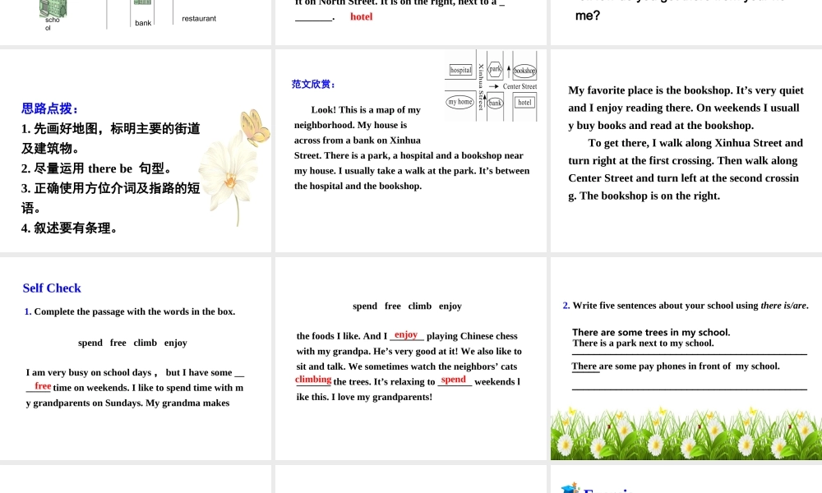Click 'There are some trees in my school.'

pyautogui.click(x=651, y=332)
